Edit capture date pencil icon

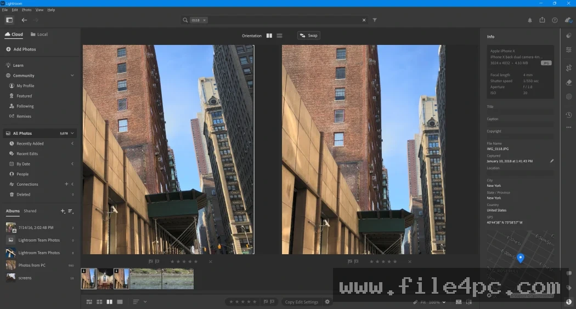[552, 161]
